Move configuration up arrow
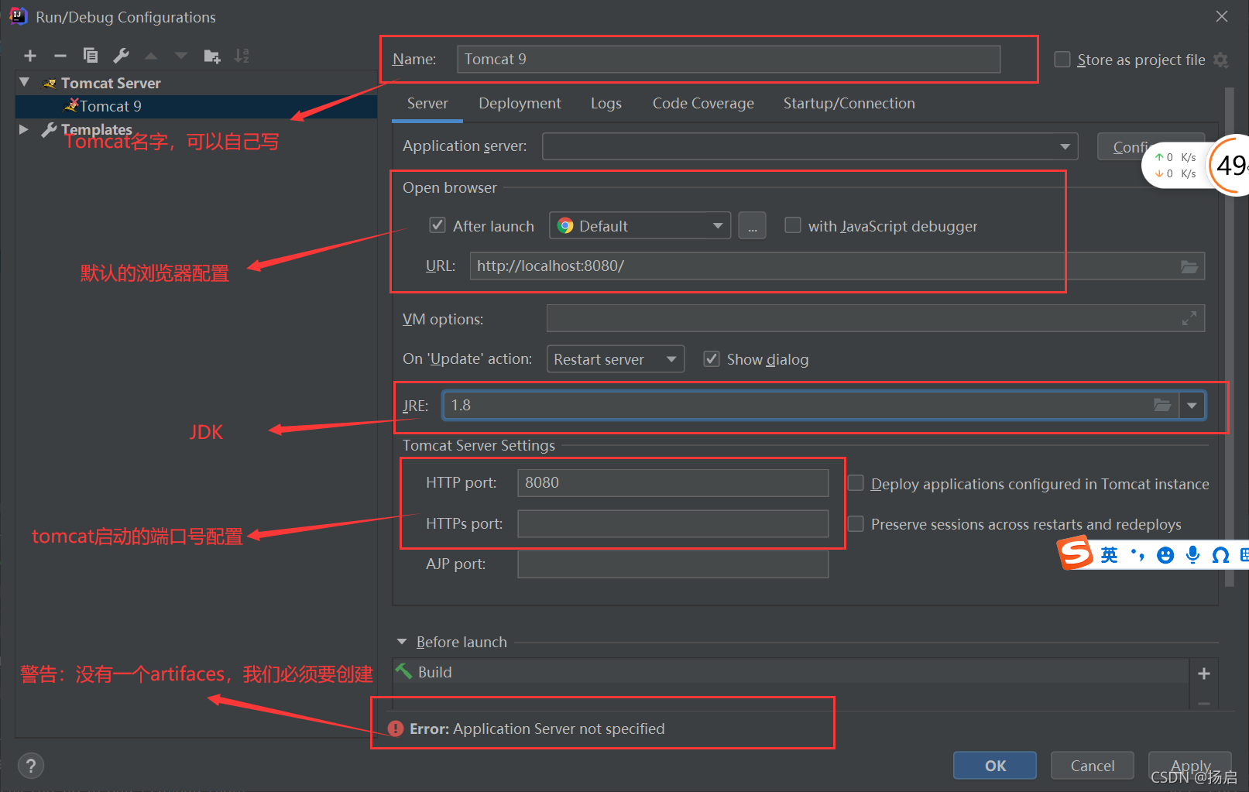Viewport: 1249px width, 792px height. (x=151, y=56)
